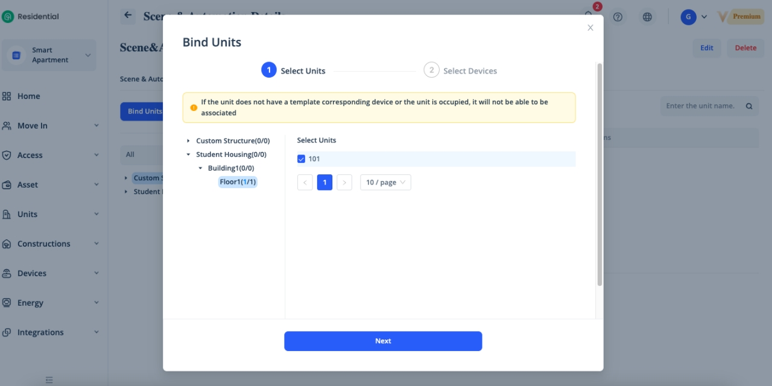The image size is (772, 386).
Task: Click the Next button
Action: point(383,341)
